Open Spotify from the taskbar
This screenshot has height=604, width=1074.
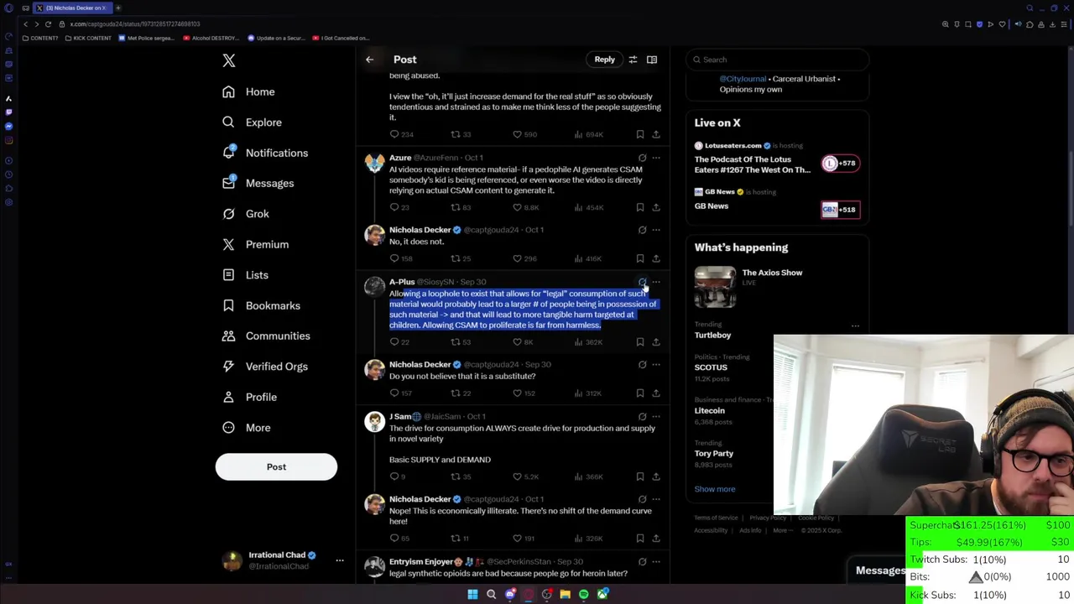point(584,594)
